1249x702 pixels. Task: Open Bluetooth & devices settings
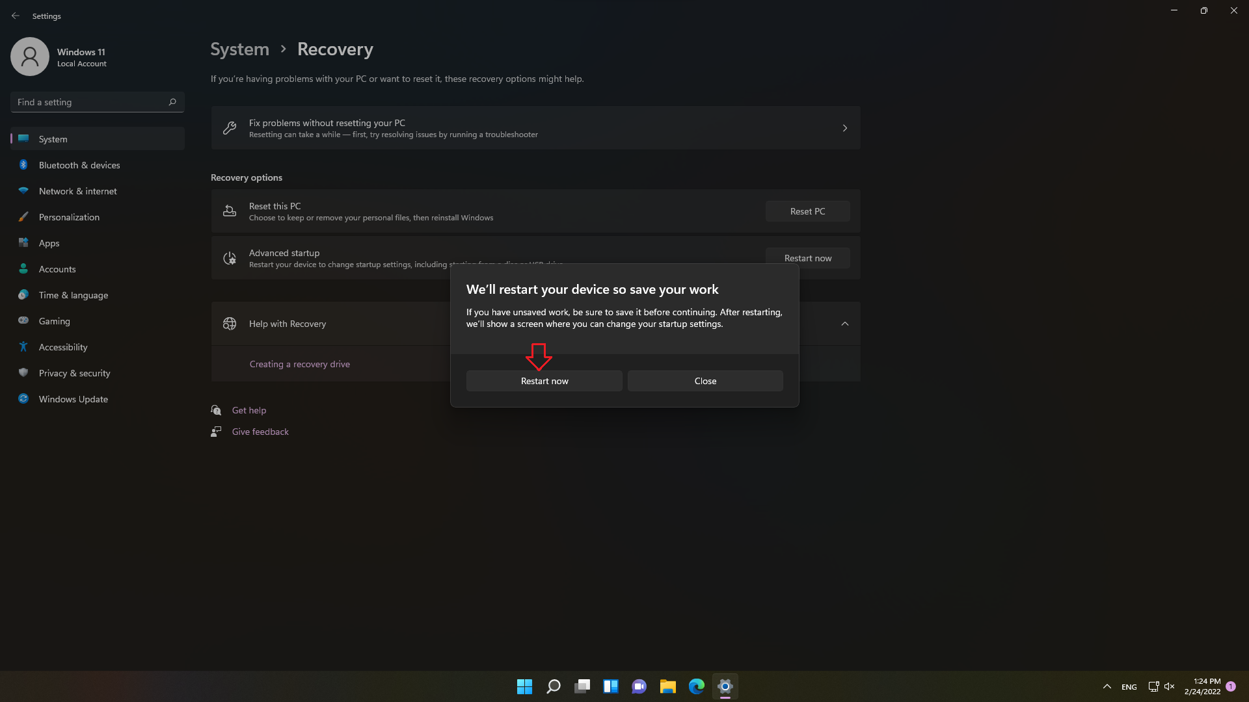click(x=79, y=165)
